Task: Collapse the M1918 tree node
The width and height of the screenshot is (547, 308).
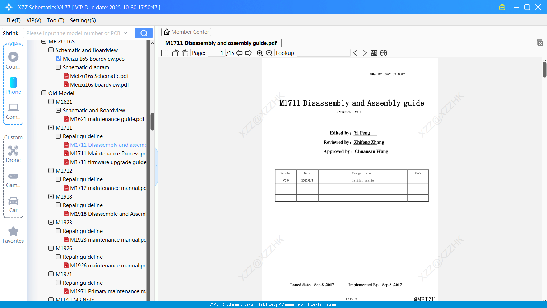Action: tap(51, 196)
